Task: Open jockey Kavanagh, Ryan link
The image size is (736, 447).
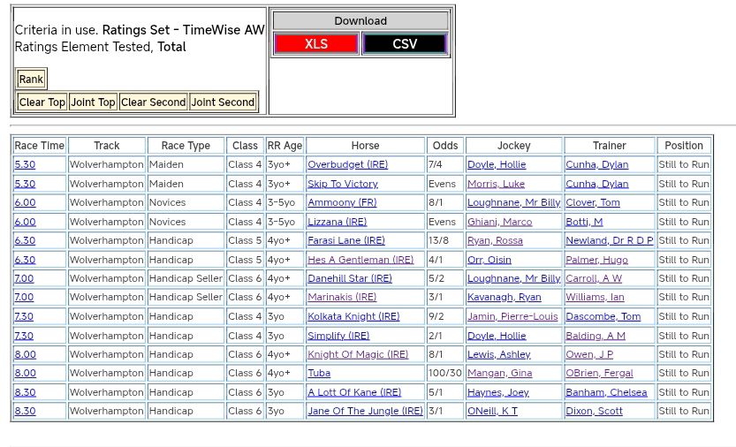Action: coord(504,298)
